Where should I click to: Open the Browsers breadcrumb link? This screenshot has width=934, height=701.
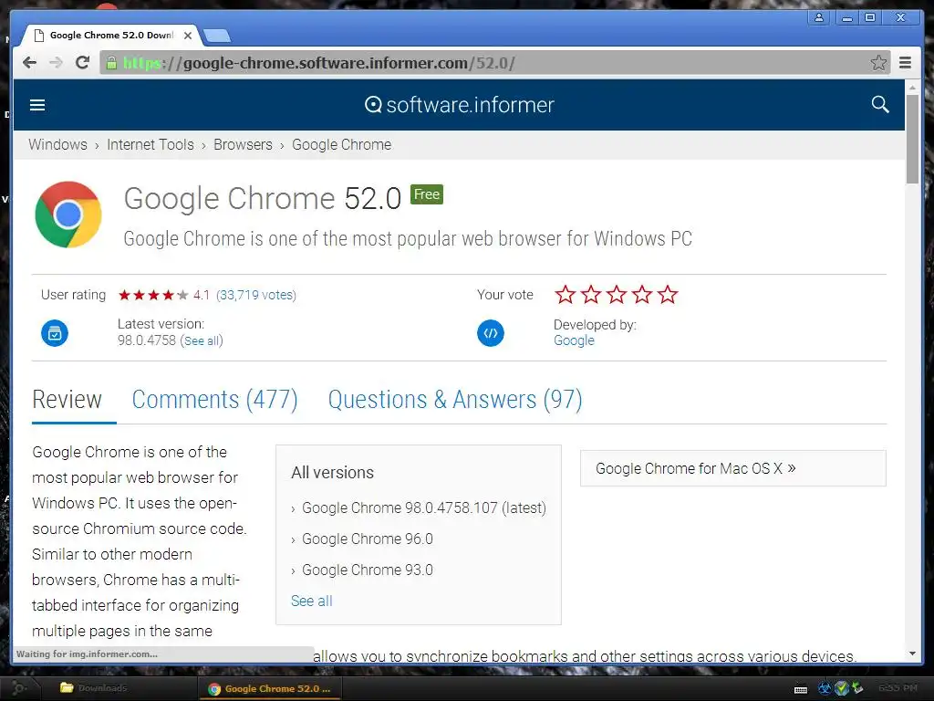tap(243, 145)
